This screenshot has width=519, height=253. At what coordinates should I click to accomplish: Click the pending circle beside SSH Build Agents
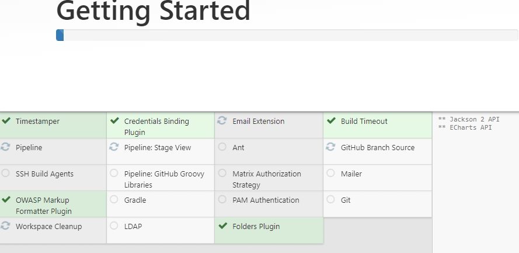[x=5, y=173]
